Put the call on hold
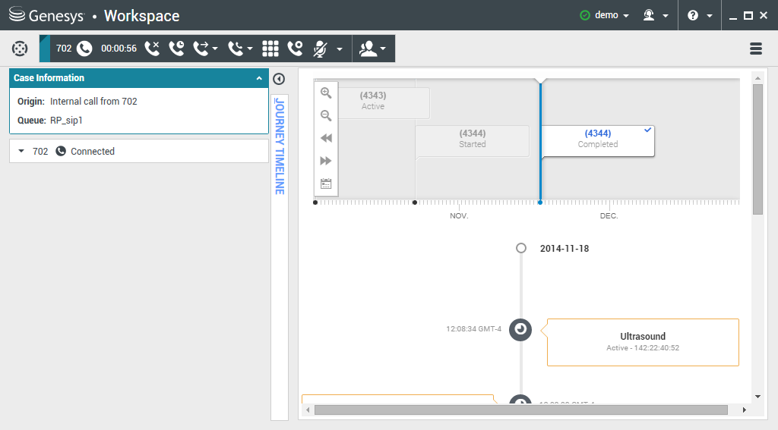Screen dimensions: 778x430 tap(176, 49)
